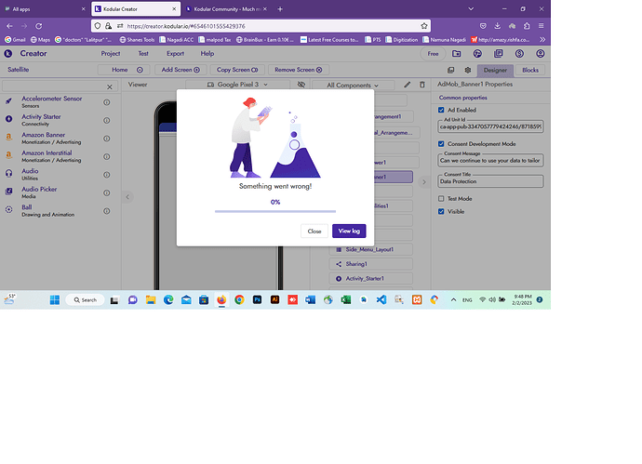Image resolution: width=642 pixels, height=464 pixels.
Task: Uncheck the Ad Enabled checkbox
Action: pos(441,110)
